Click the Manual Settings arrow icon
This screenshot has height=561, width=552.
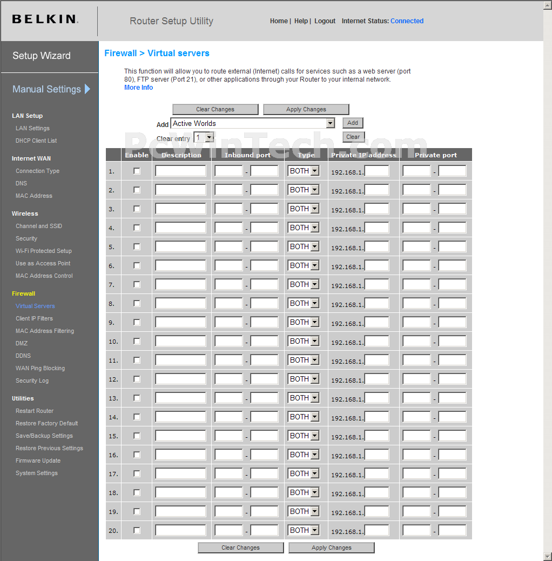(87, 89)
